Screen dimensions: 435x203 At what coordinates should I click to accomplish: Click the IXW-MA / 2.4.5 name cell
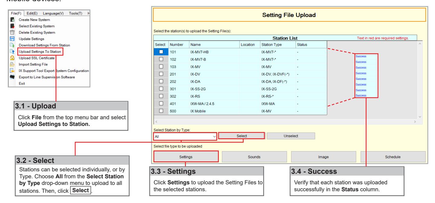point(214,104)
